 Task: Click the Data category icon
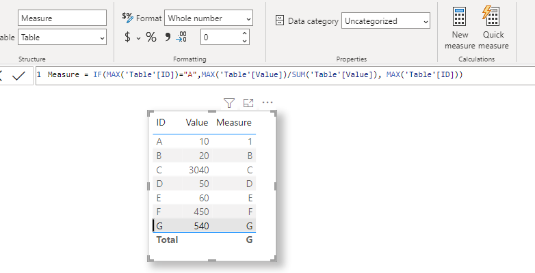click(280, 20)
